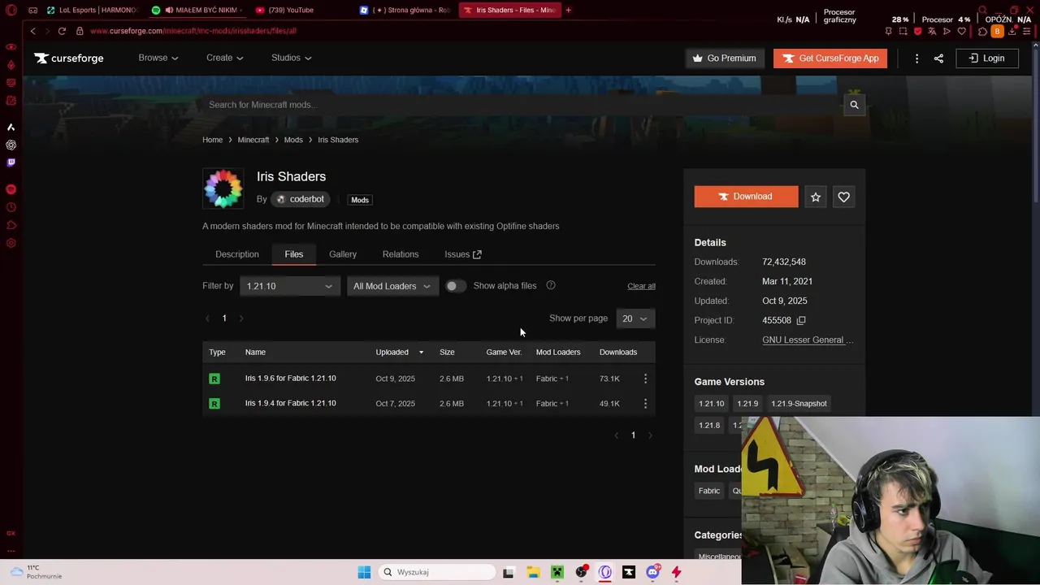Click Get CurseForge App button
Image resolution: width=1040 pixels, height=585 pixels.
(x=830, y=58)
